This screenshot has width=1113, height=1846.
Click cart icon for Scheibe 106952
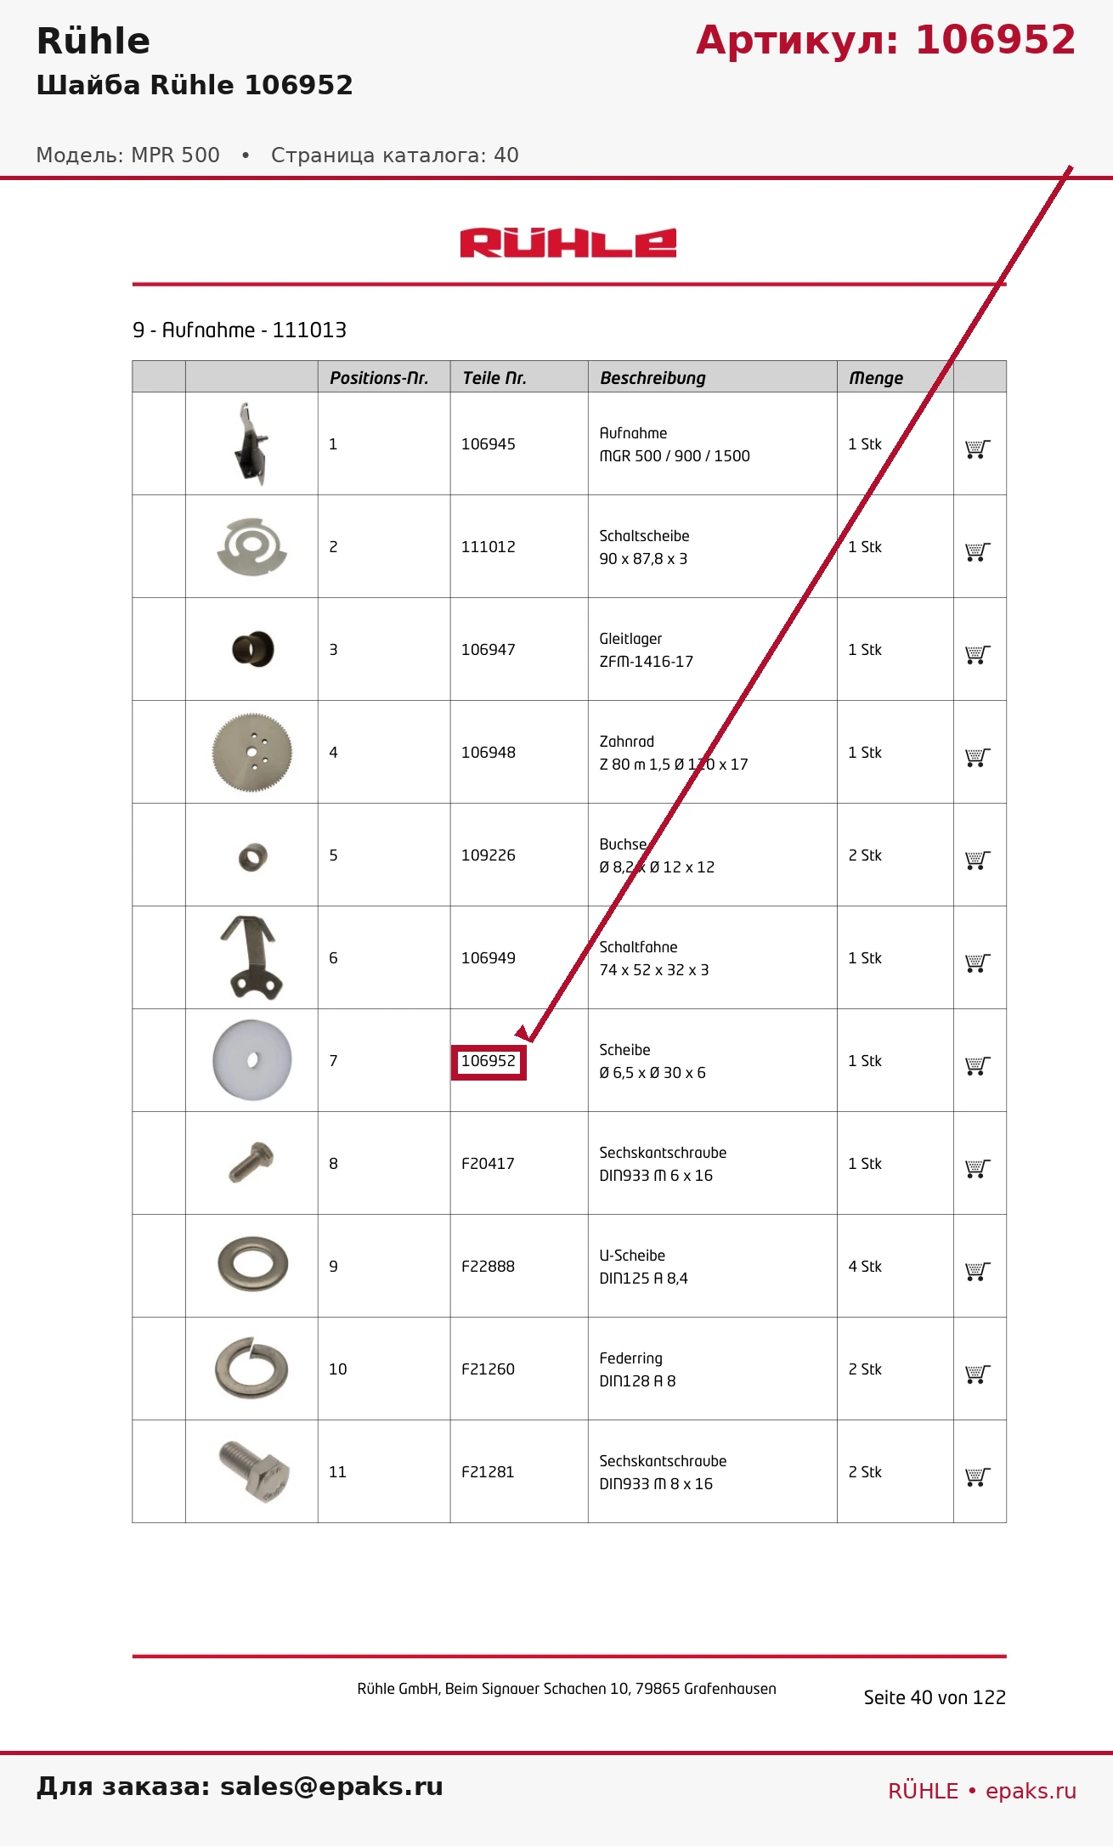pos(978,1066)
